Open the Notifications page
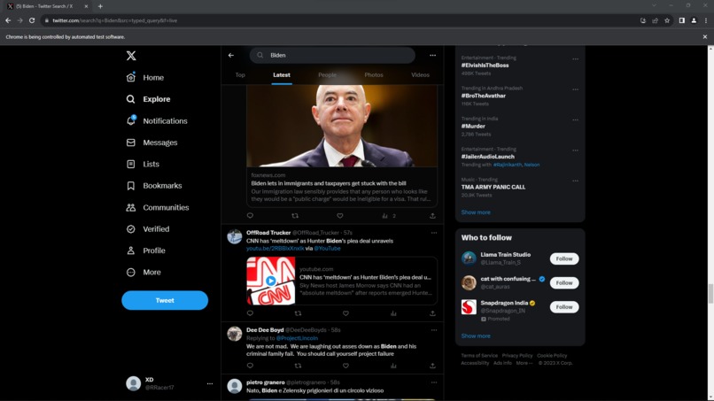 point(157,121)
